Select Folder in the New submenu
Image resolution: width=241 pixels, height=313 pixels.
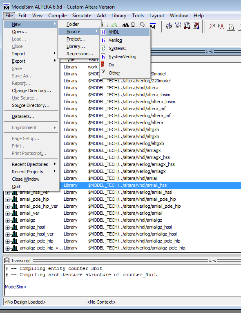coord(79,24)
